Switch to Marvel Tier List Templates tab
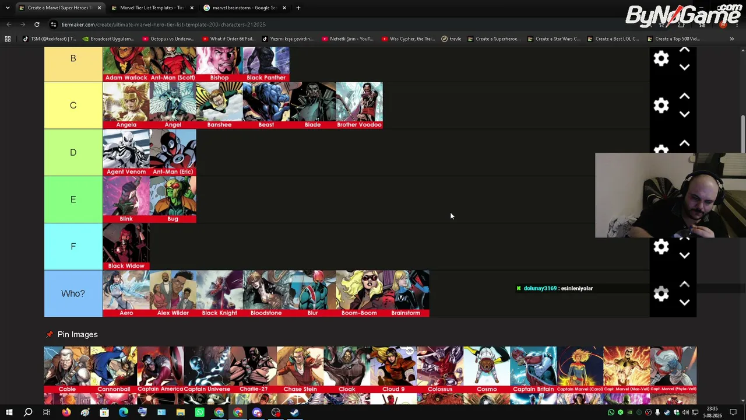The height and width of the screenshot is (420, 746). point(152,8)
